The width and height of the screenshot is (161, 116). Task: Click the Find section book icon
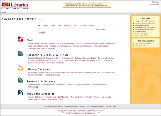pyautogui.click(x=21, y=39)
